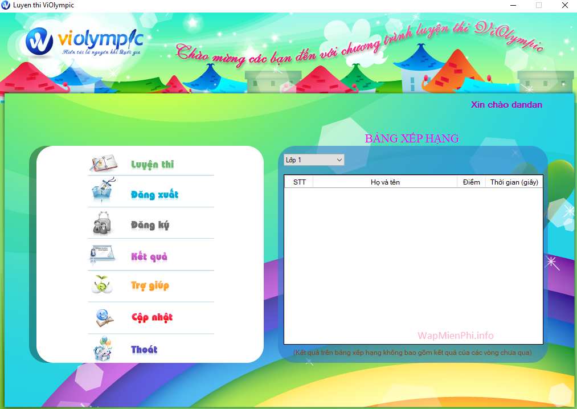The height and width of the screenshot is (409, 577).
Task: Close the Luyen thi ViOlympic window
Action: pyautogui.click(x=565, y=5)
